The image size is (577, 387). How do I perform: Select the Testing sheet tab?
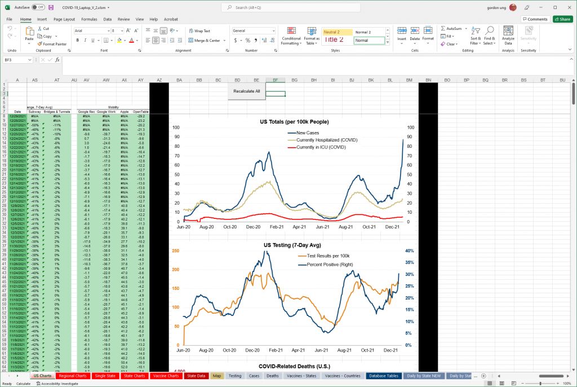point(235,375)
